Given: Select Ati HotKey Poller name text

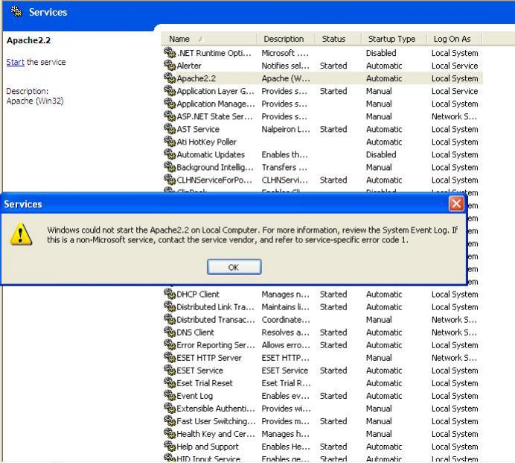Looking at the screenshot, I should tap(206, 142).
